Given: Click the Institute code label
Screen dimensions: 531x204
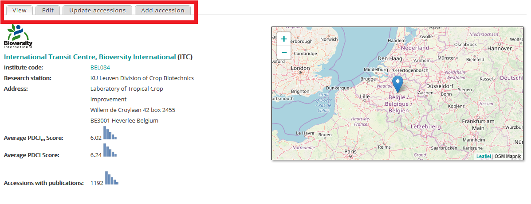Looking at the screenshot, I should (24, 68).
